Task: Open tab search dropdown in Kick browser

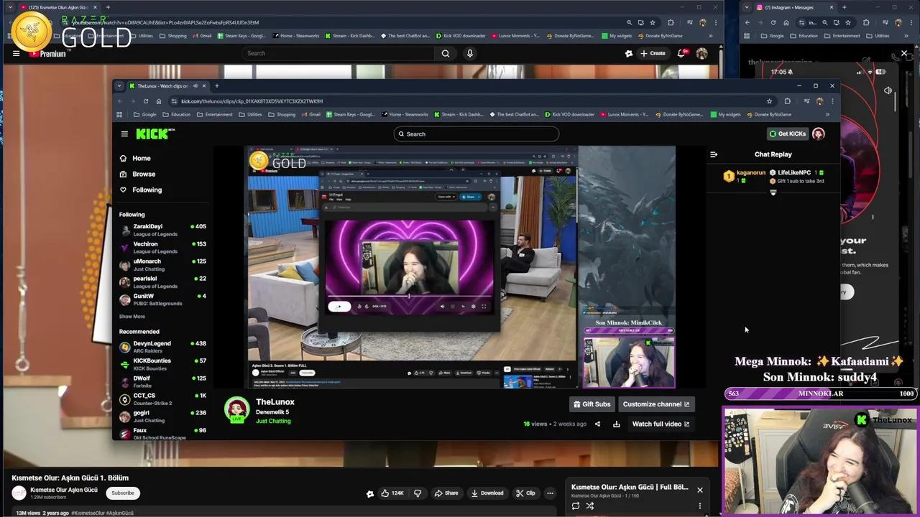Action: coord(119,85)
